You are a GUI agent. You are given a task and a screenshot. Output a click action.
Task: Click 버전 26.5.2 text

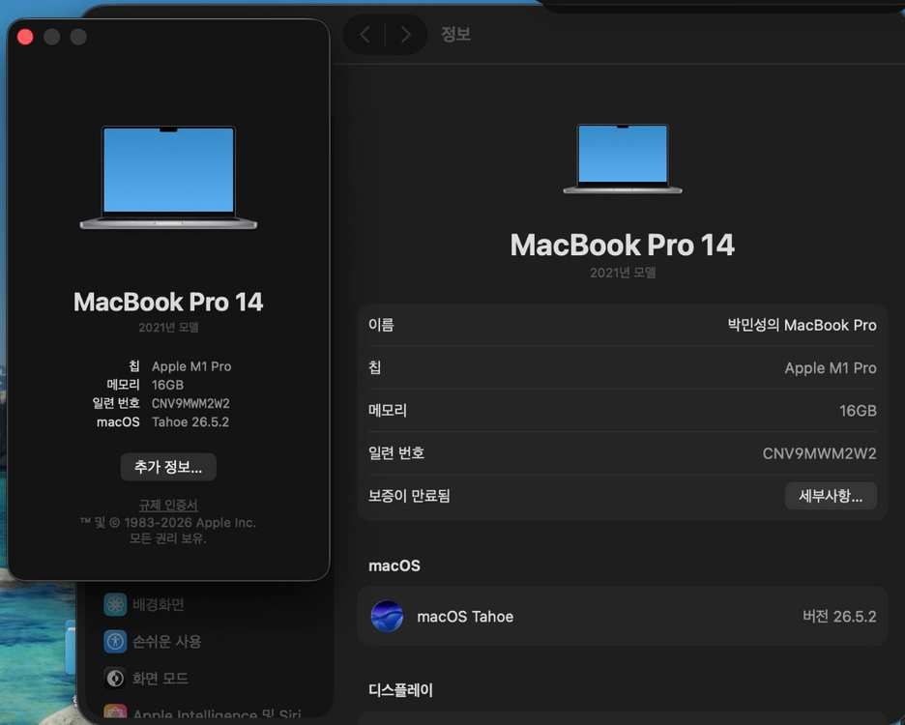coord(840,617)
